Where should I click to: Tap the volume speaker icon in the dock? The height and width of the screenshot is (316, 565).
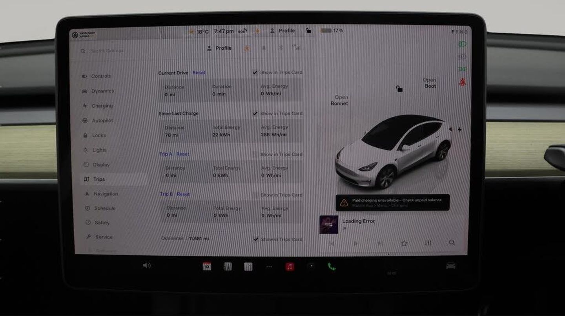coord(147,265)
